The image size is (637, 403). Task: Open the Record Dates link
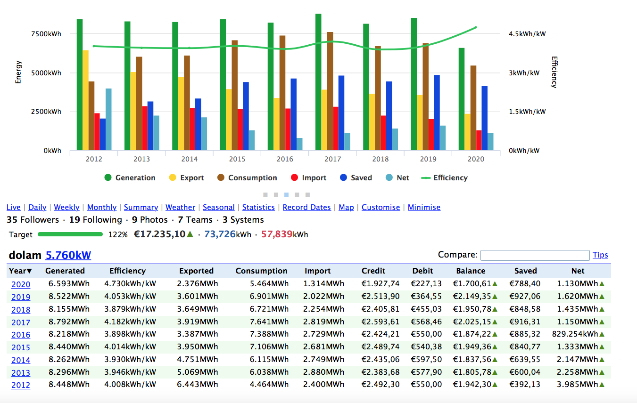pyautogui.click(x=306, y=207)
